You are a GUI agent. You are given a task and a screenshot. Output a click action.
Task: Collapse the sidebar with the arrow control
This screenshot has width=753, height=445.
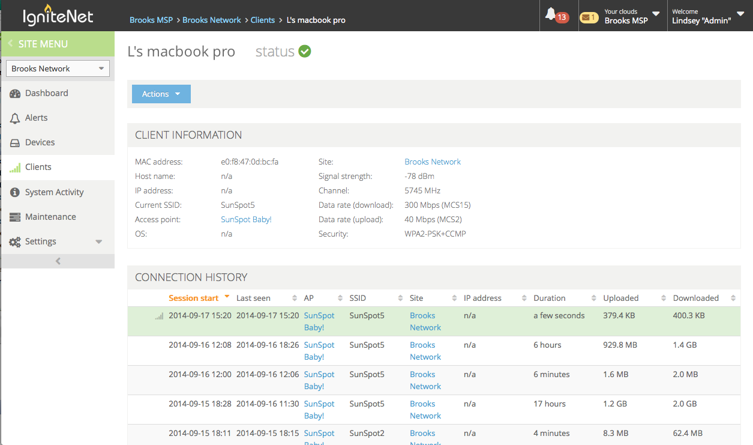(58, 261)
